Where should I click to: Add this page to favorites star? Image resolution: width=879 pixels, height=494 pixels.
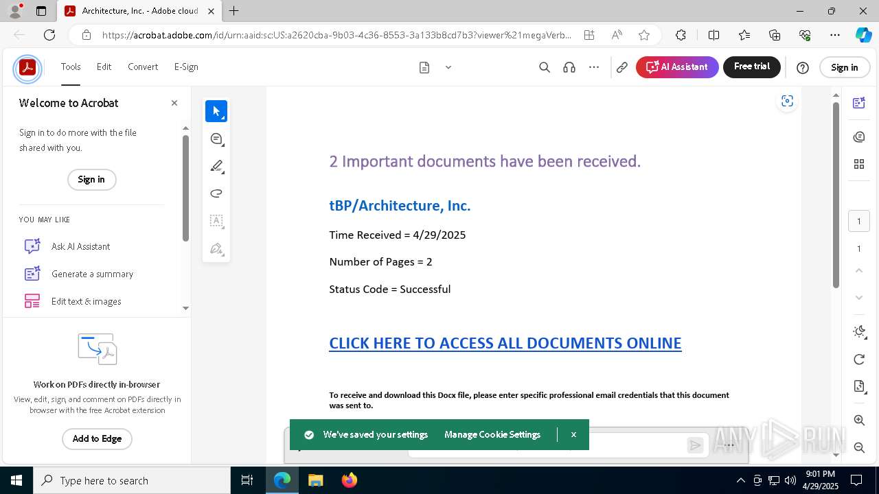click(644, 35)
